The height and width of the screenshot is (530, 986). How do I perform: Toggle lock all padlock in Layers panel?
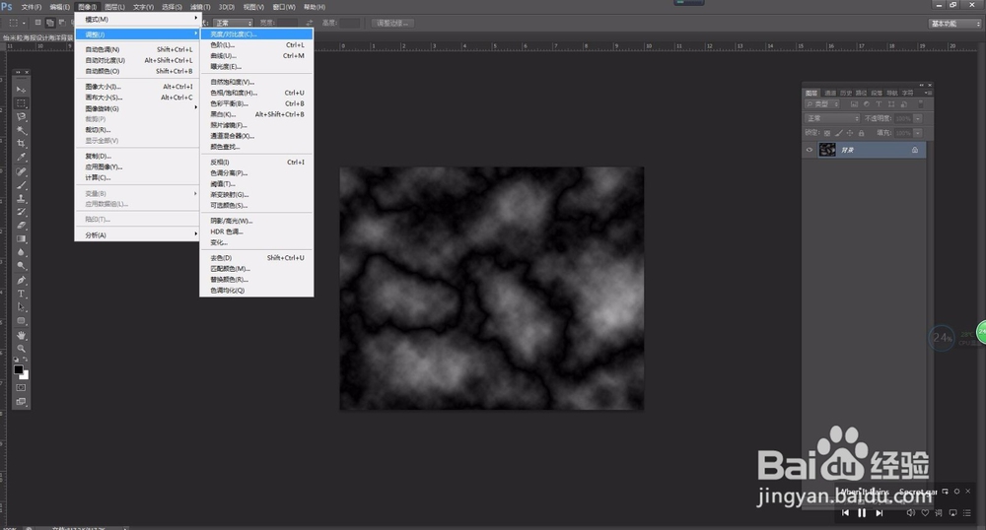tap(861, 133)
